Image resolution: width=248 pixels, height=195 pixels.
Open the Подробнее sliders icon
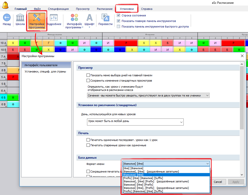pyautogui.click(x=54, y=18)
